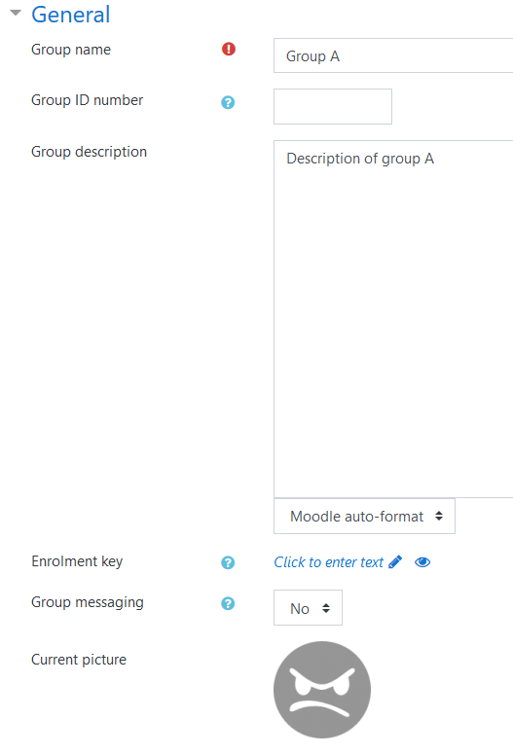Toggle the eye icon to reveal enrolment key
Screen dimensions: 513x755
422,562
